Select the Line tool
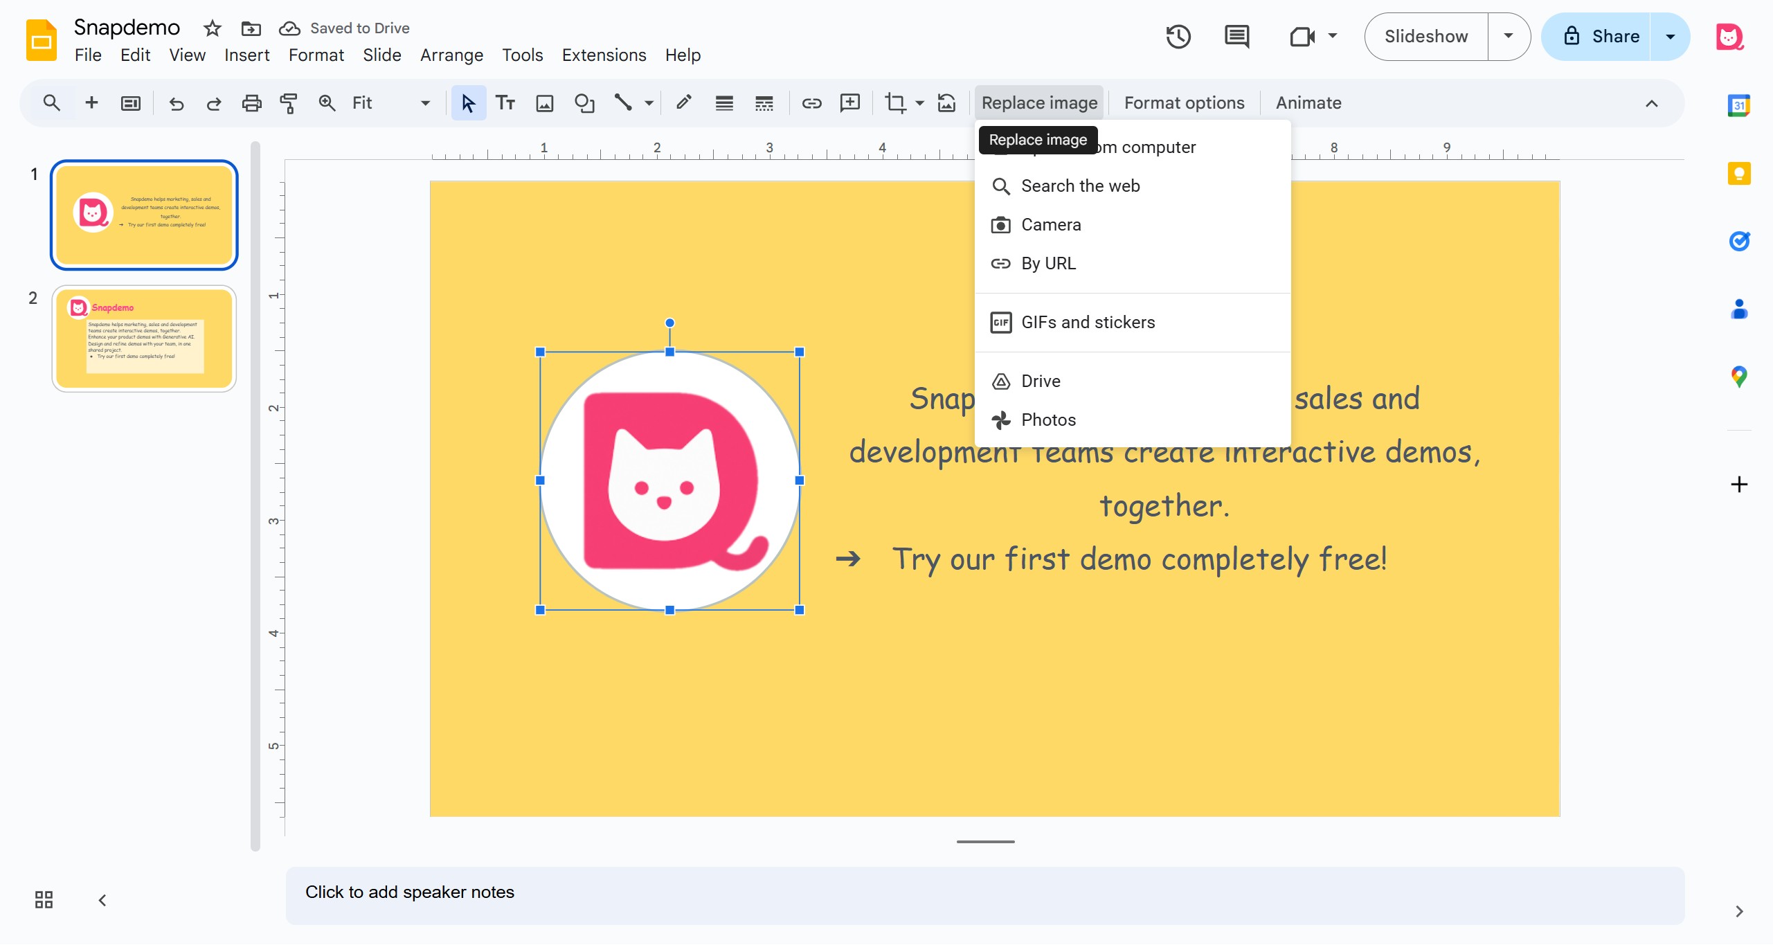The width and height of the screenshot is (1773, 945). pos(623,103)
